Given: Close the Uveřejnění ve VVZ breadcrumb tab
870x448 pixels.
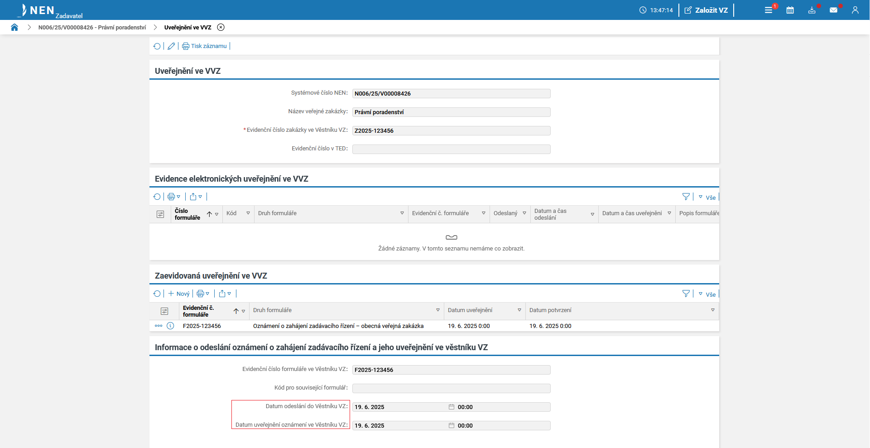Looking at the screenshot, I should (221, 27).
